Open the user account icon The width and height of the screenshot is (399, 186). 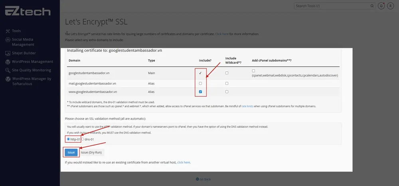pyautogui.click(x=390, y=6)
